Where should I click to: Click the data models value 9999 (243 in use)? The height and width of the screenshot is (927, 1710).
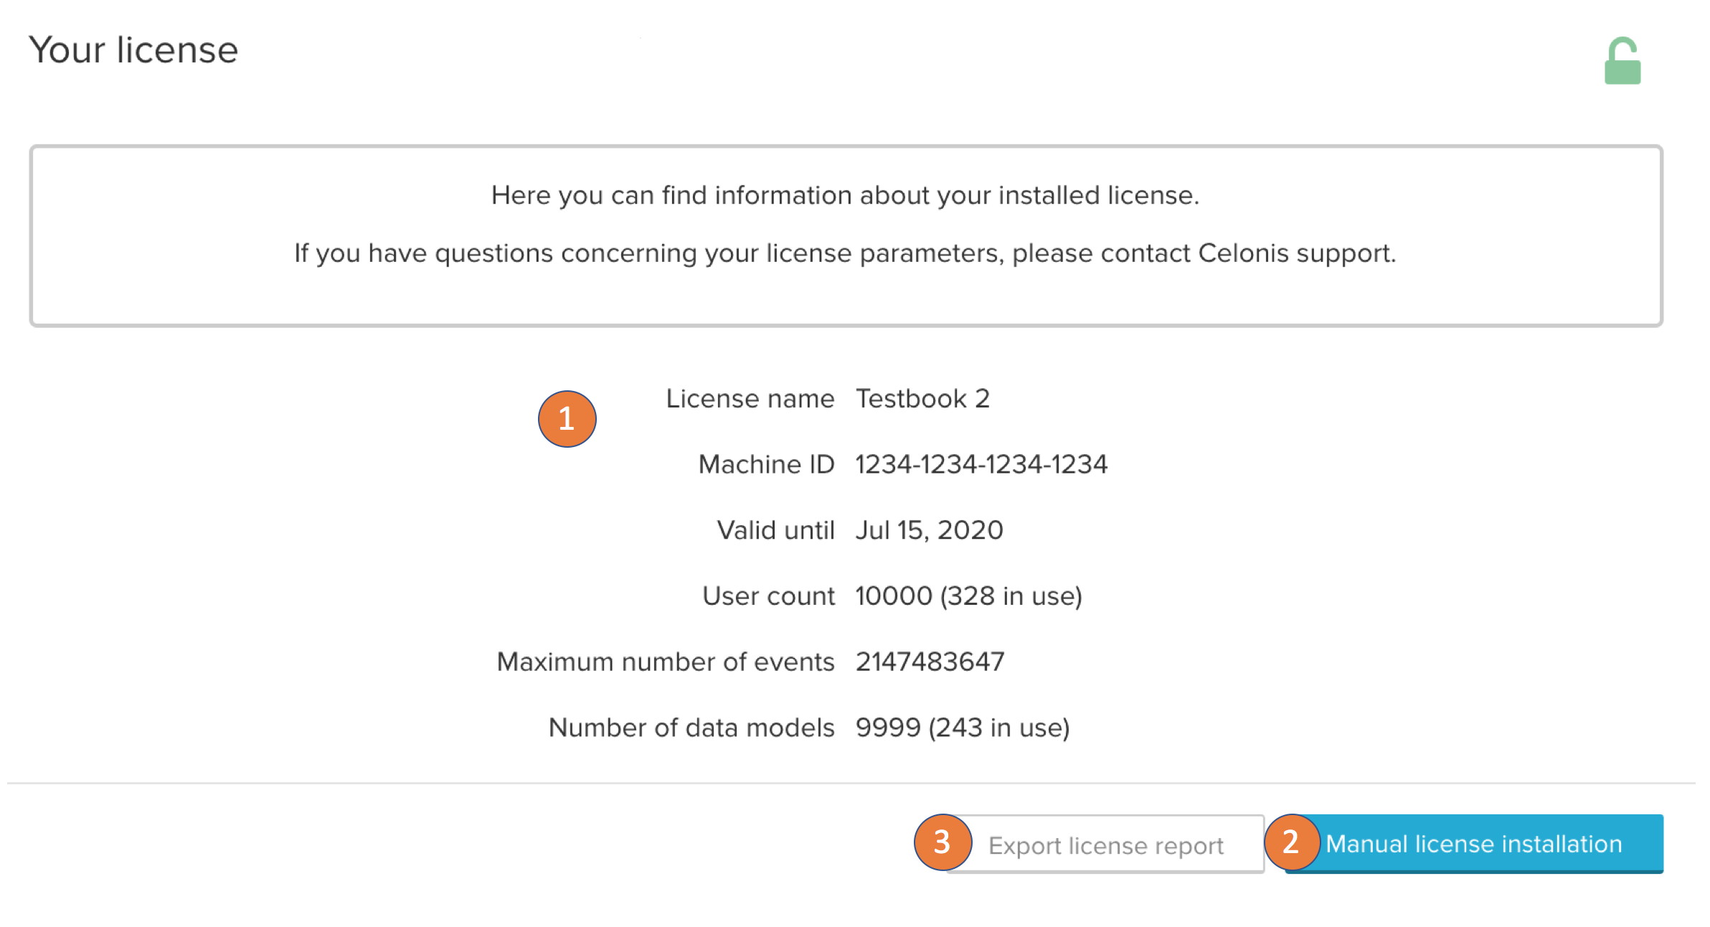963,728
